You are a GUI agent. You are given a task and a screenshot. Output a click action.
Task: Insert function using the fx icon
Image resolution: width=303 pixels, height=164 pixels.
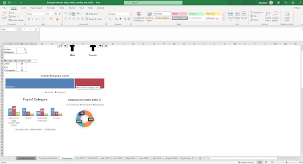tap(36, 29)
